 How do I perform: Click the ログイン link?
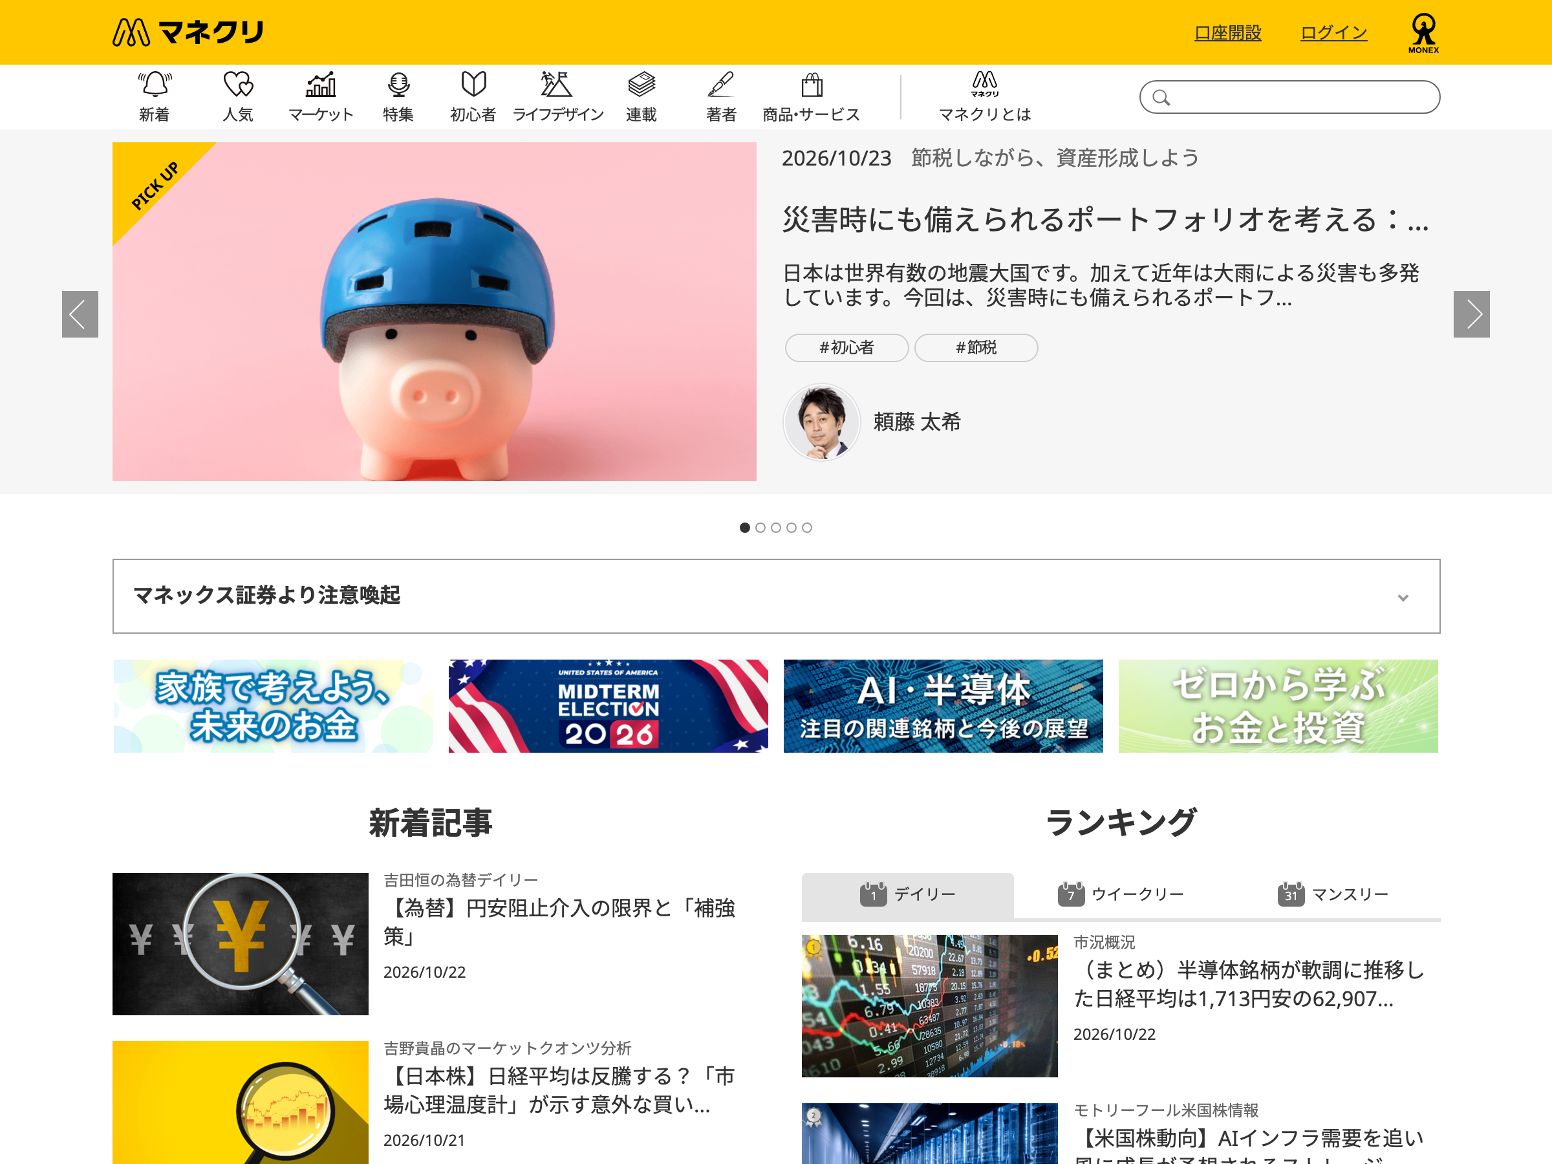1334,33
